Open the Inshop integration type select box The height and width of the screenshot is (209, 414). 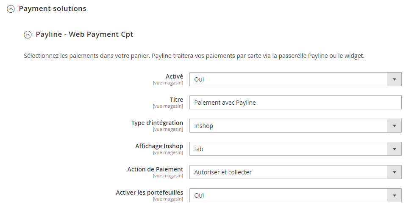[x=288, y=125]
